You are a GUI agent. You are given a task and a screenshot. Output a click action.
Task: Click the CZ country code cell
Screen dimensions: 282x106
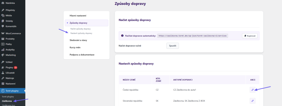click(x=157, y=90)
